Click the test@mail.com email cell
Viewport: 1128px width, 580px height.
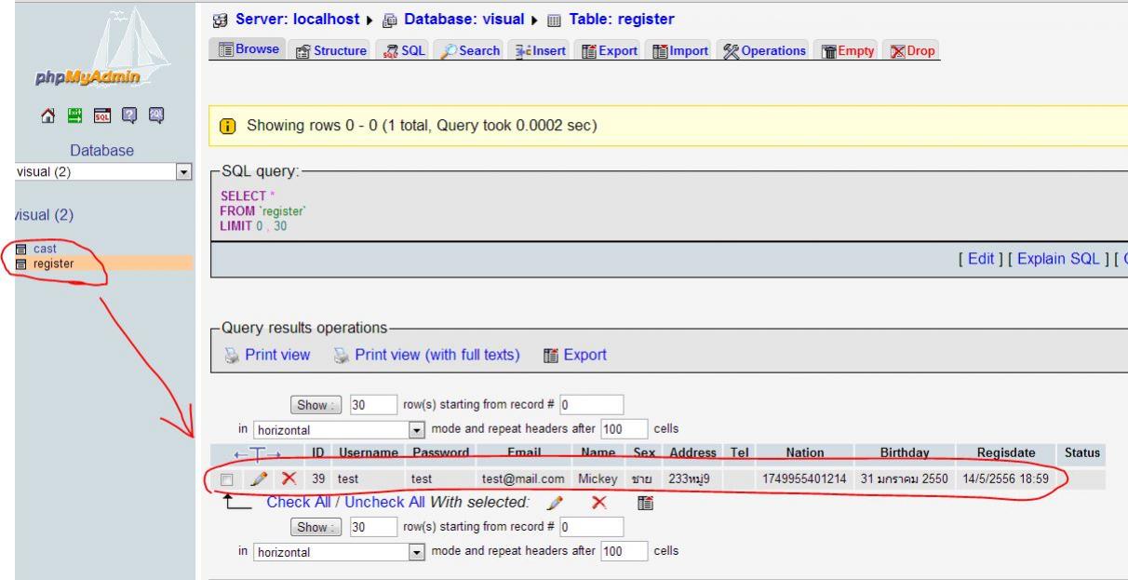click(x=523, y=479)
